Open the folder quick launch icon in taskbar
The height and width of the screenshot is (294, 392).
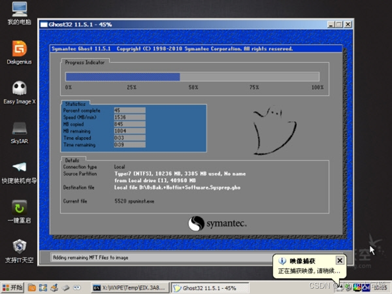32,288
